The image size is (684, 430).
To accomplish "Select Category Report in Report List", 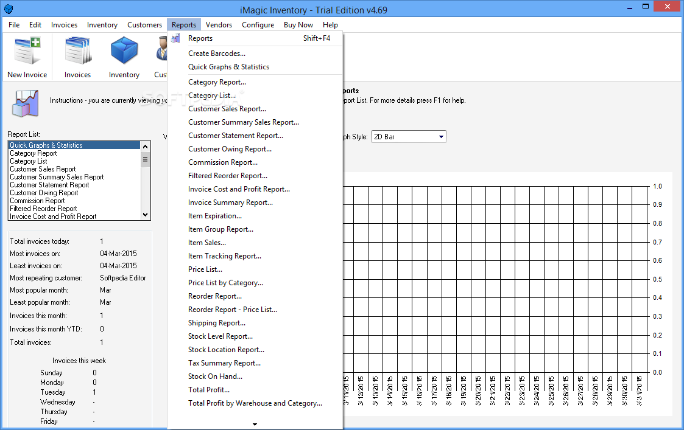I will click(x=74, y=153).
